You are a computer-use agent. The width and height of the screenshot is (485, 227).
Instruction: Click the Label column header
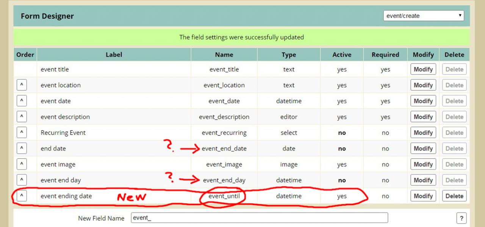click(114, 54)
